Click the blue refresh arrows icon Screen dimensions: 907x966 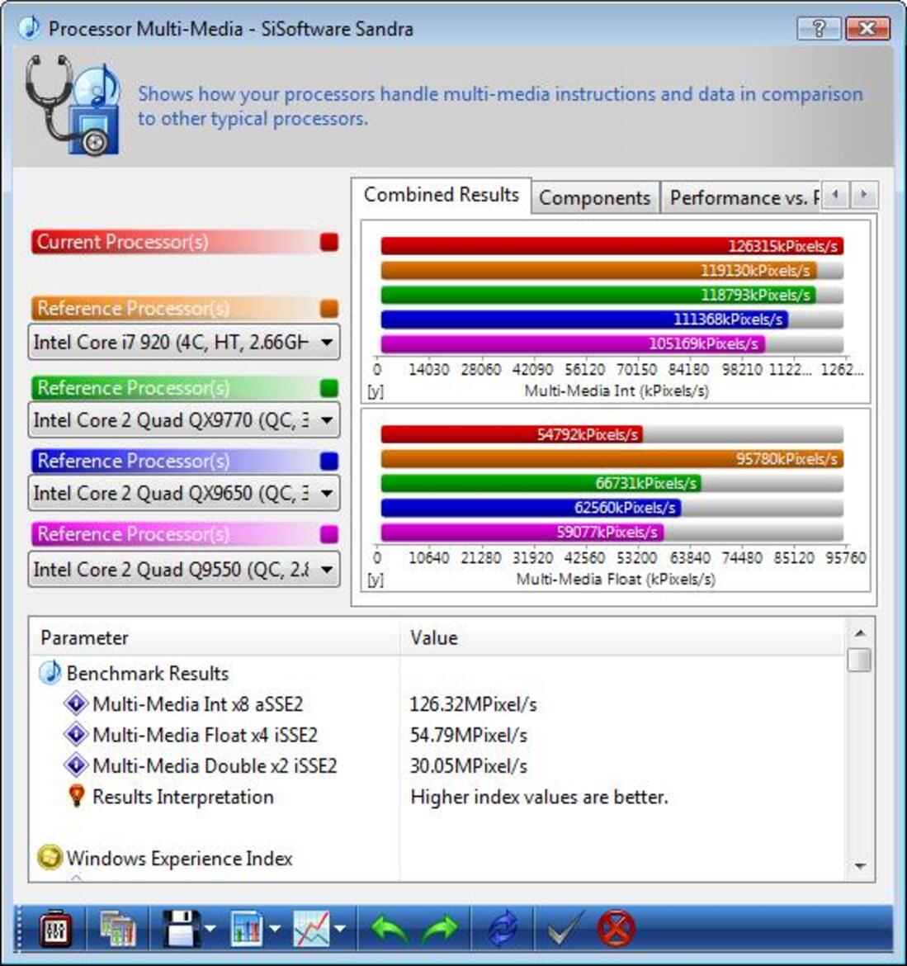(x=503, y=929)
